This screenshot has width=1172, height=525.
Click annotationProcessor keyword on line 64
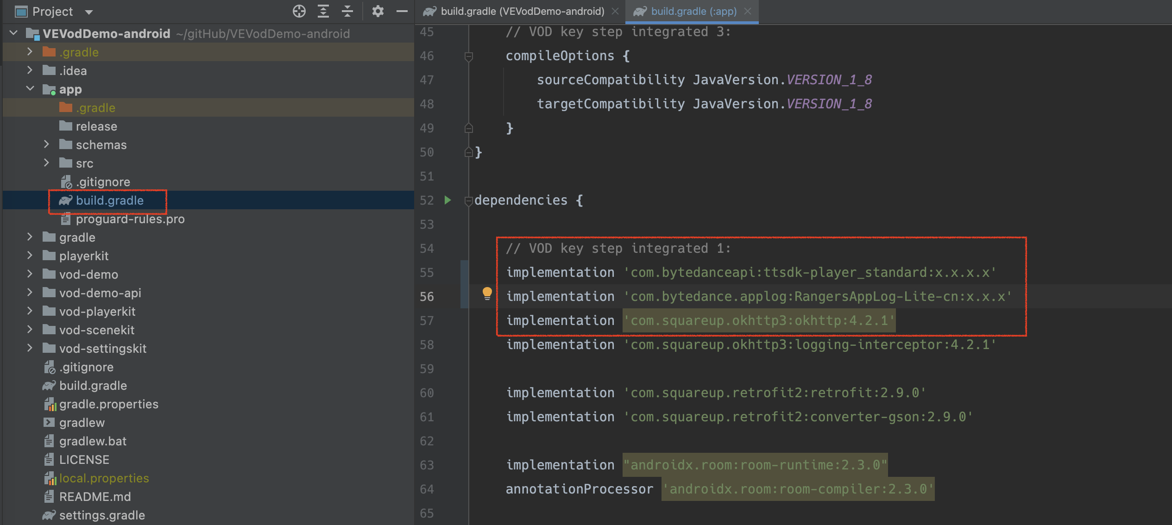[580, 489]
